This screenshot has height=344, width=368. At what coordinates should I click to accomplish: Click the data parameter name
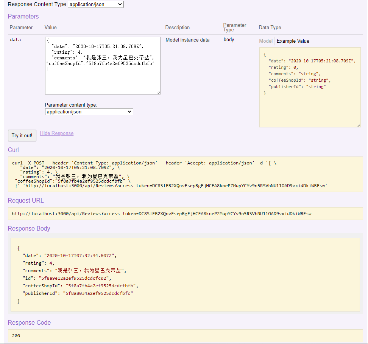pos(15,40)
